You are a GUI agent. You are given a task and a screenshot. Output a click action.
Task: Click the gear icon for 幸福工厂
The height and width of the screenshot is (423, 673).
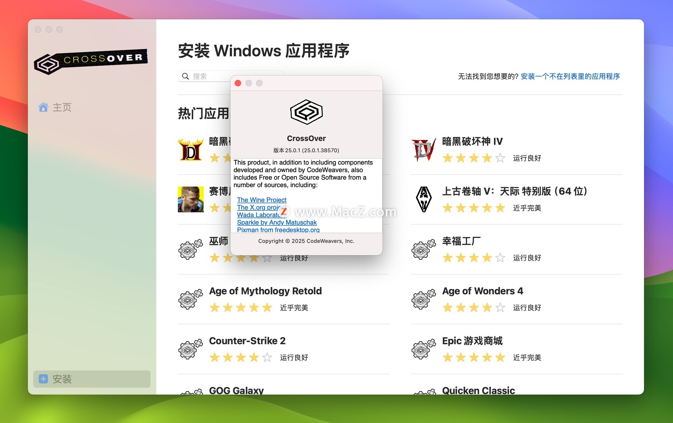coord(423,249)
